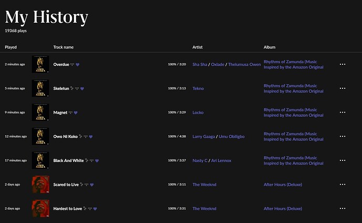Image resolution: width=362 pixels, height=223 pixels.
Task: Open The Weeknd link in Scared to Live row
Action: [x=204, y=185]
